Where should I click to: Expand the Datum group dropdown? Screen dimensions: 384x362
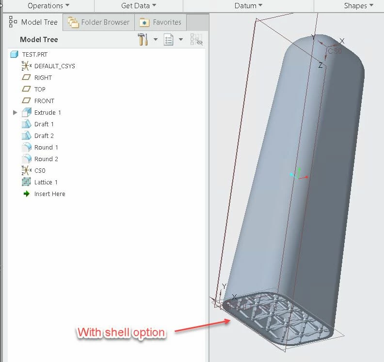(248, 6)
